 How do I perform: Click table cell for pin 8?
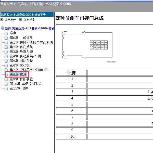pyautogui.click(x=71, y=124)
